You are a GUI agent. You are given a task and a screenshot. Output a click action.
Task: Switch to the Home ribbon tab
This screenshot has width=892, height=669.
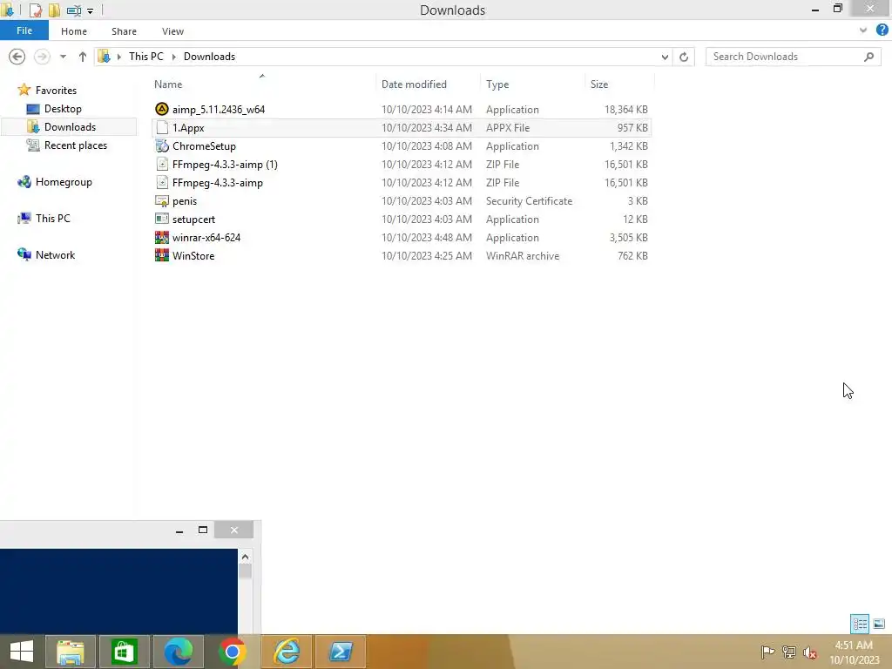[x=74, y=31]
